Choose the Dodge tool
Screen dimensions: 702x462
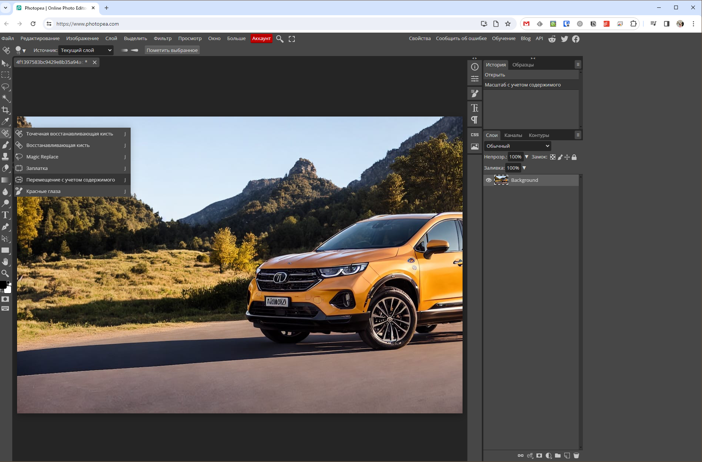tap(6, 203)
